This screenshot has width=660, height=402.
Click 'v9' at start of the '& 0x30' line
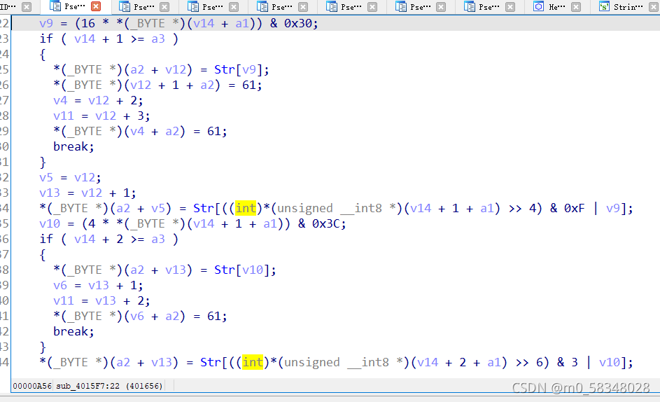click(46, 24)
